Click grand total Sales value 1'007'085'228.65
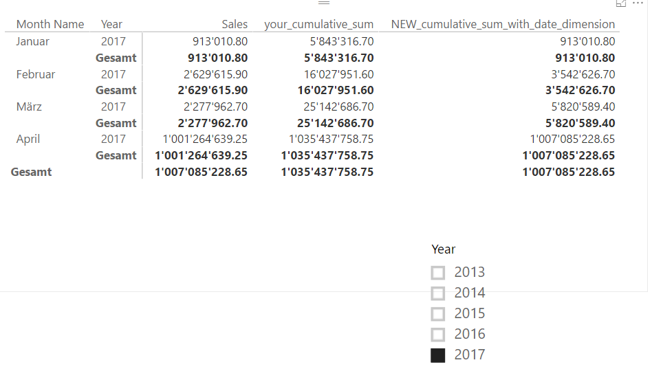Viewport: 652px width, 391px height. point(202,172)
